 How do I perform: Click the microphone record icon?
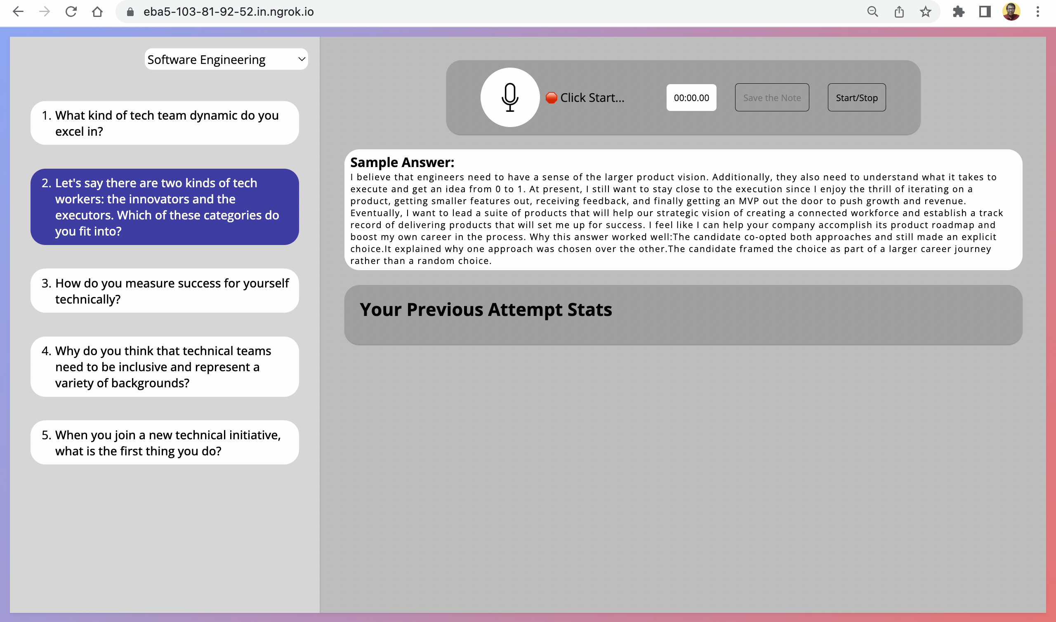pyautogui.click(x=509, y=97)
